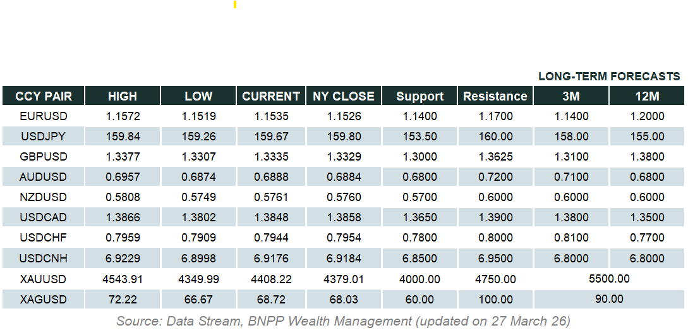The height and width of the screenshot is (330, 688).
Task: Click the CCY PAIR column header
Action: pos(44,96)
